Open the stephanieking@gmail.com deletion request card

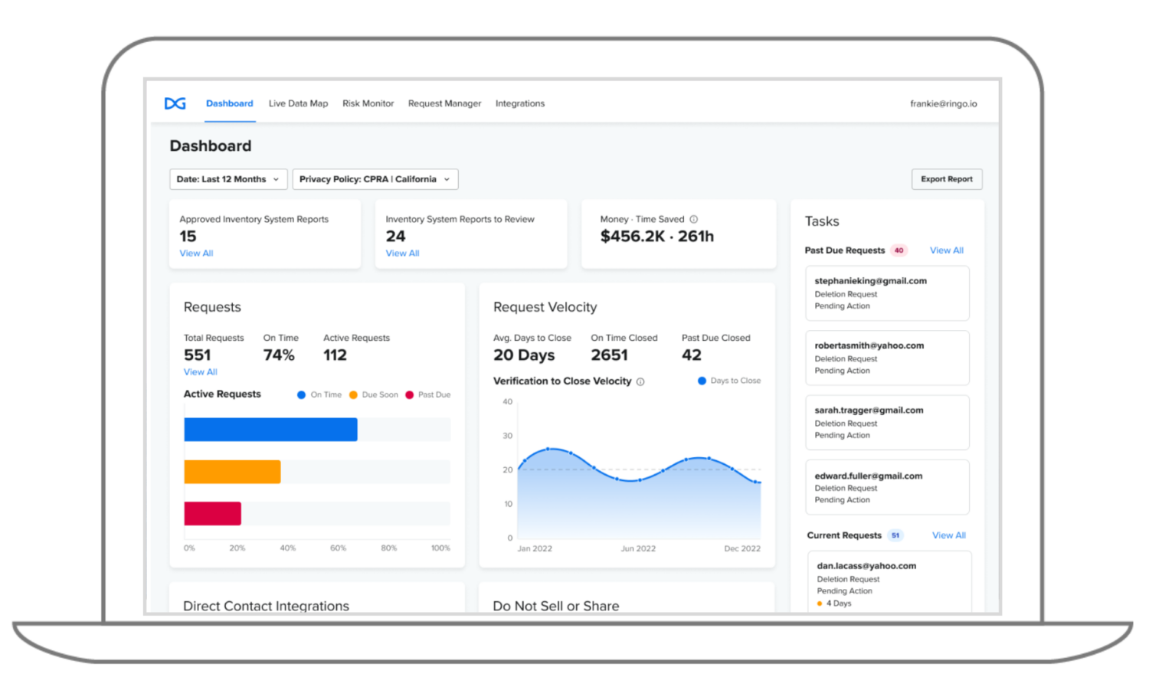[886, 293]
